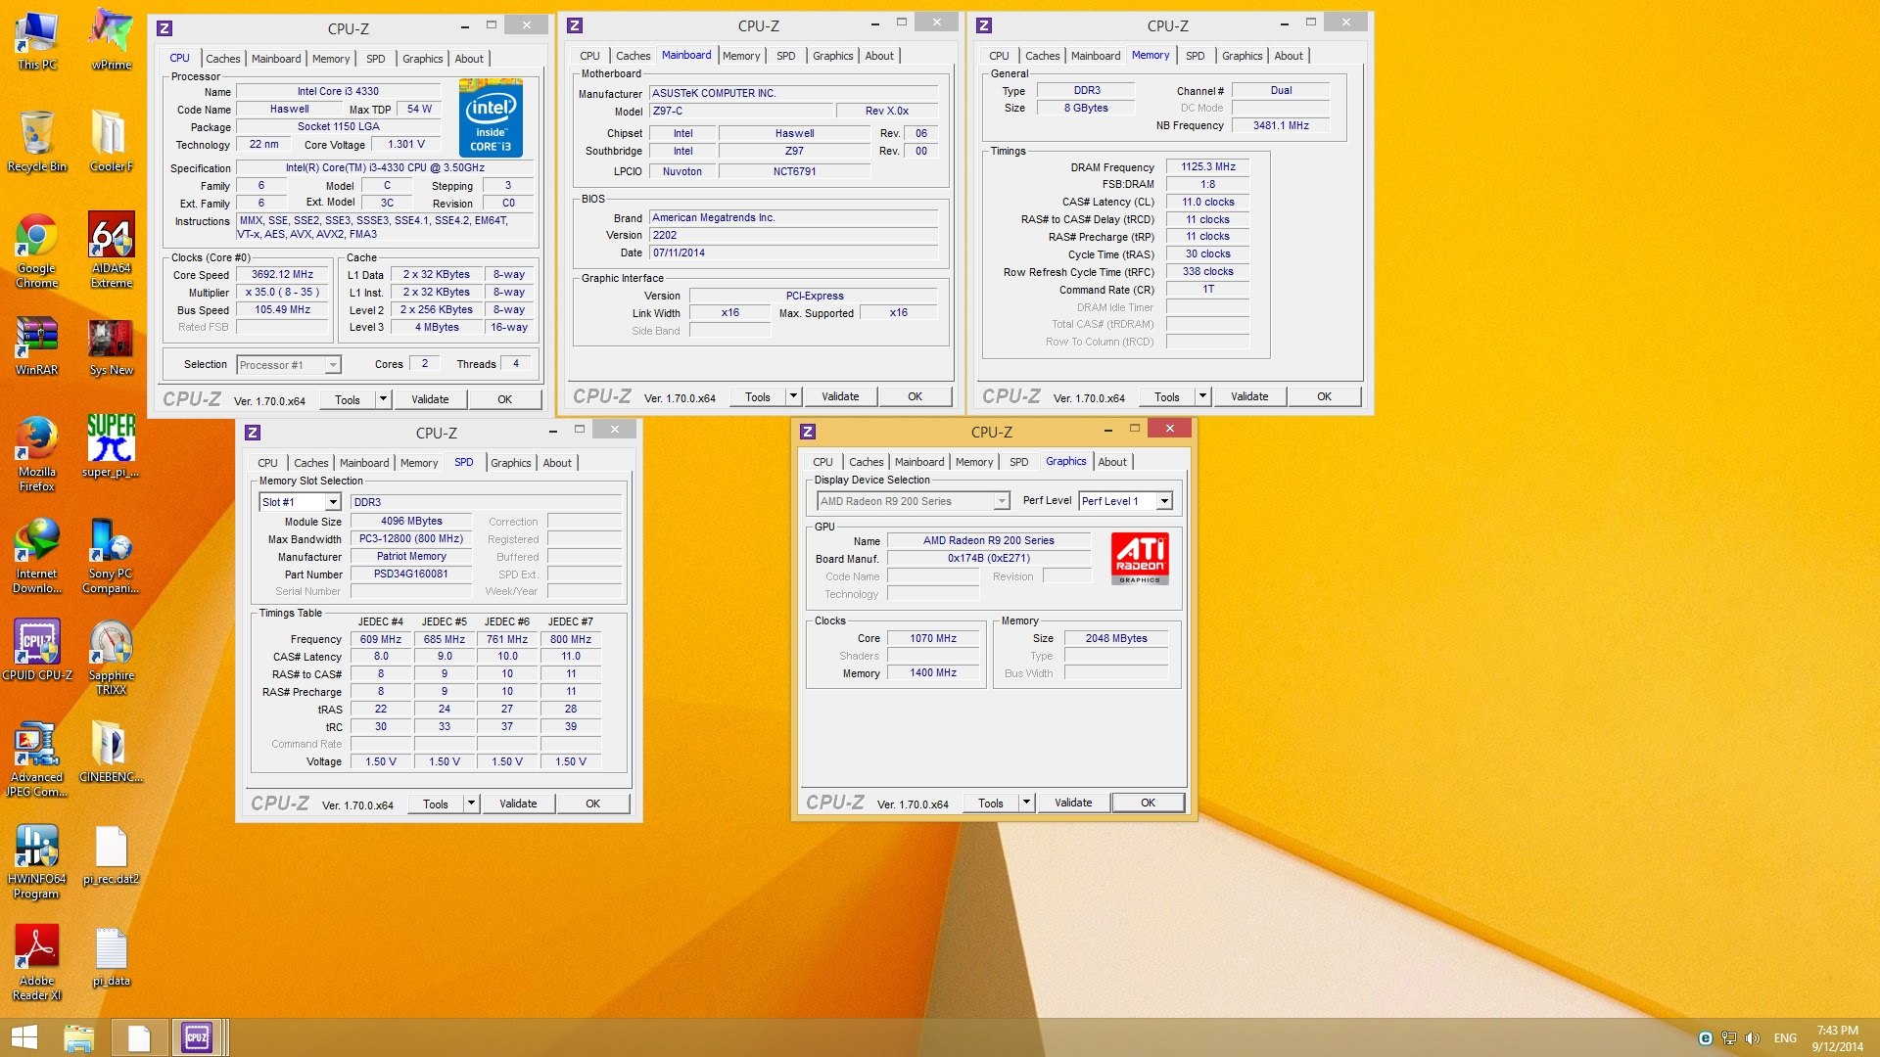Click the volume tray icon
1880x1057 pixels.
coord(1753,1038)
